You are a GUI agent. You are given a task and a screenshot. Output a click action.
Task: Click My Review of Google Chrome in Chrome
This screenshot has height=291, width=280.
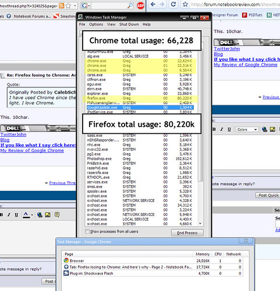pos(246,65)
